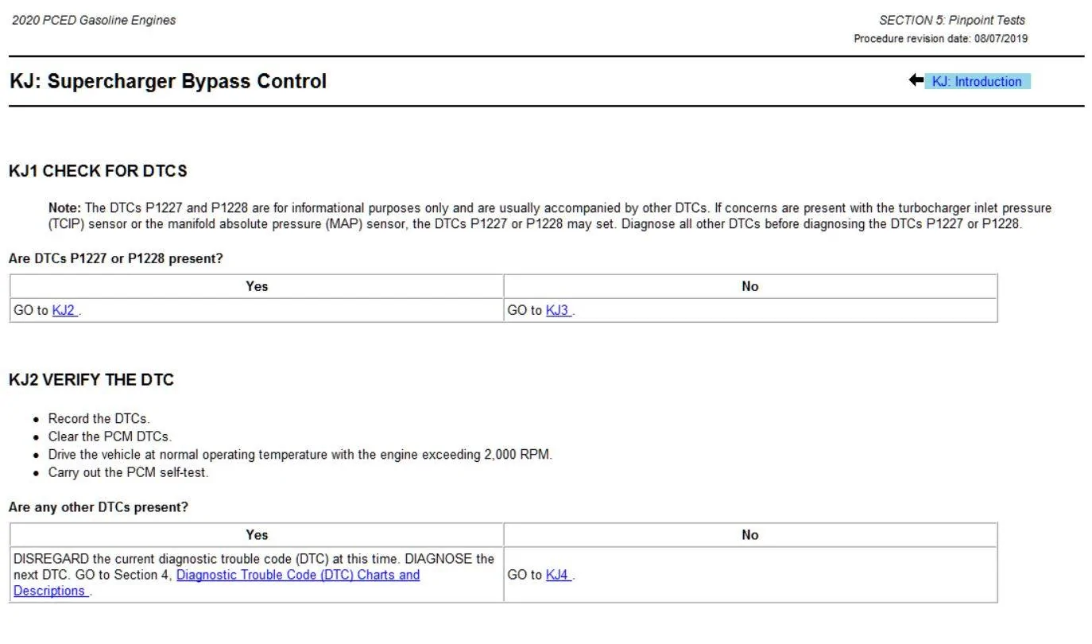Select the KJ1 CHECK FOR DTCS heading
Image resolution: width=1092 pixels, height=644 pixels.
[98, 171]
